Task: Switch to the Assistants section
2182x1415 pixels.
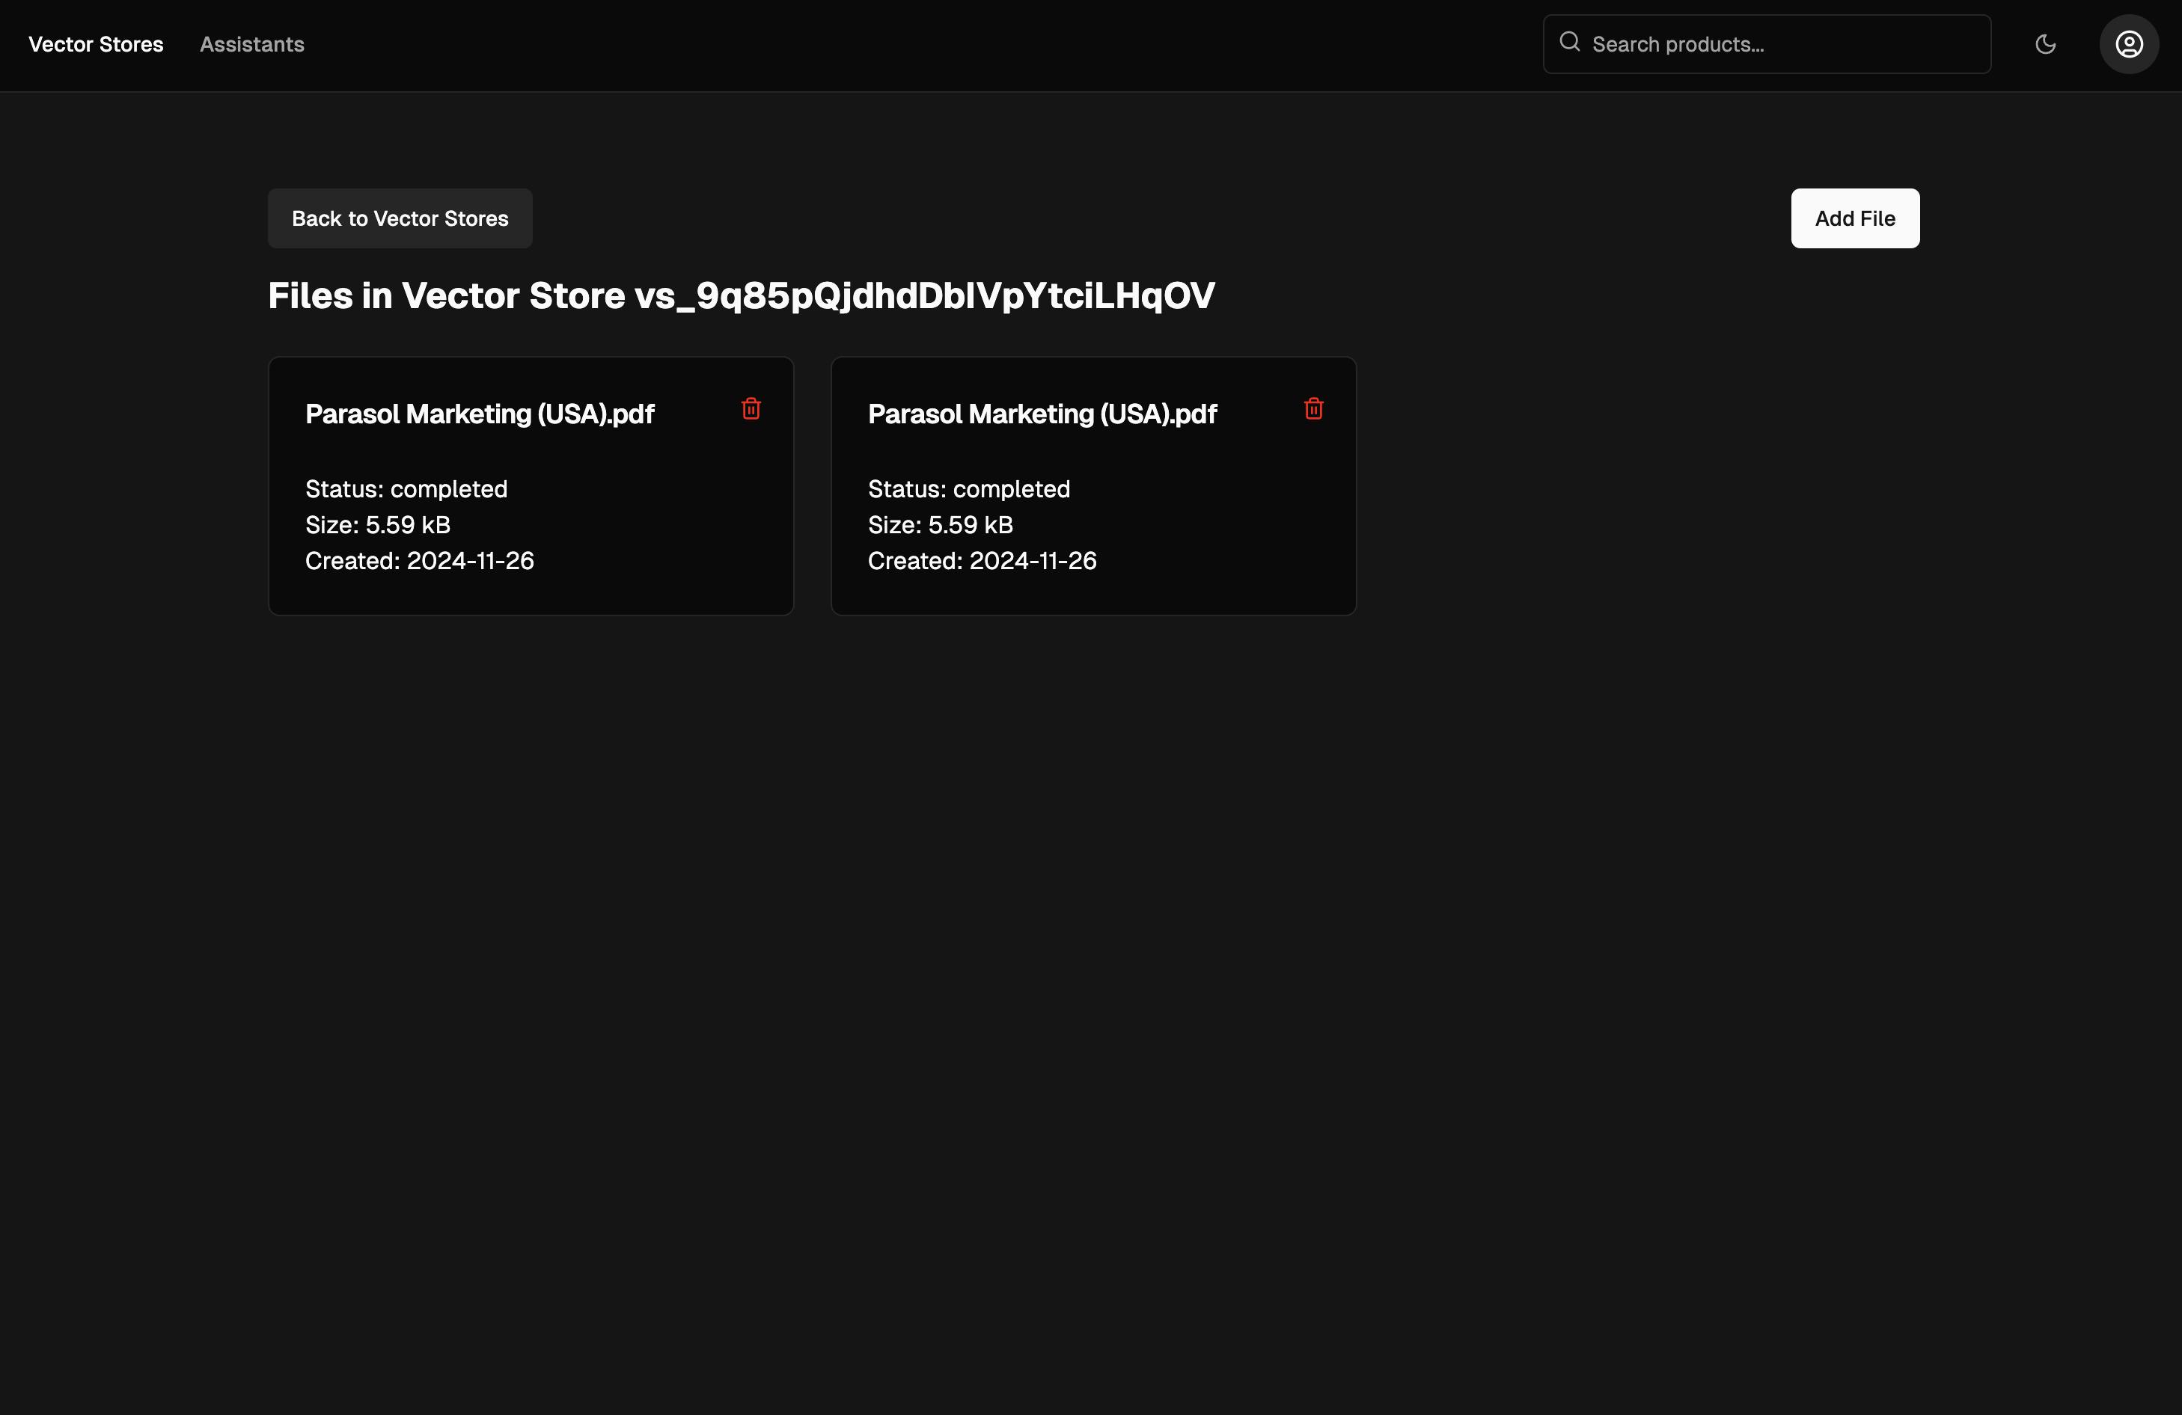Action: pyautogui.click(x=251, y=44)
